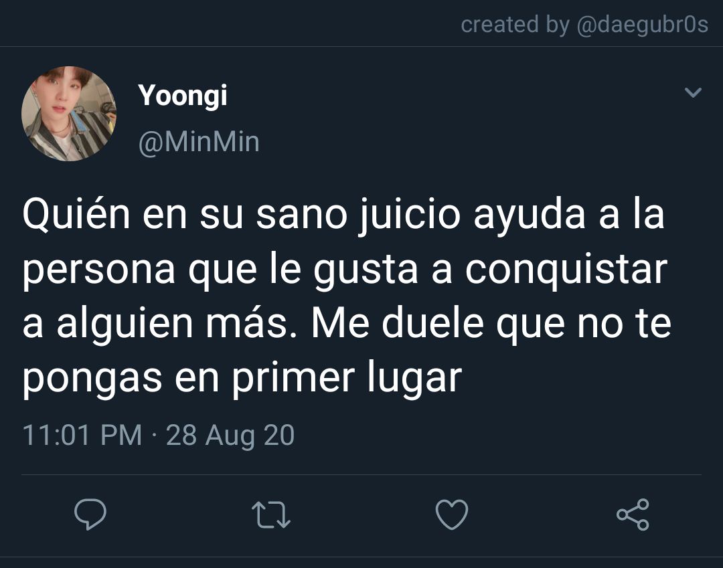Visit the @MinMin handle
The height and width of the screenshot is (568, 723).
click(x=199, y=141)
